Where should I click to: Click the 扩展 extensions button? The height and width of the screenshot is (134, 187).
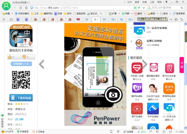[113, 14]
